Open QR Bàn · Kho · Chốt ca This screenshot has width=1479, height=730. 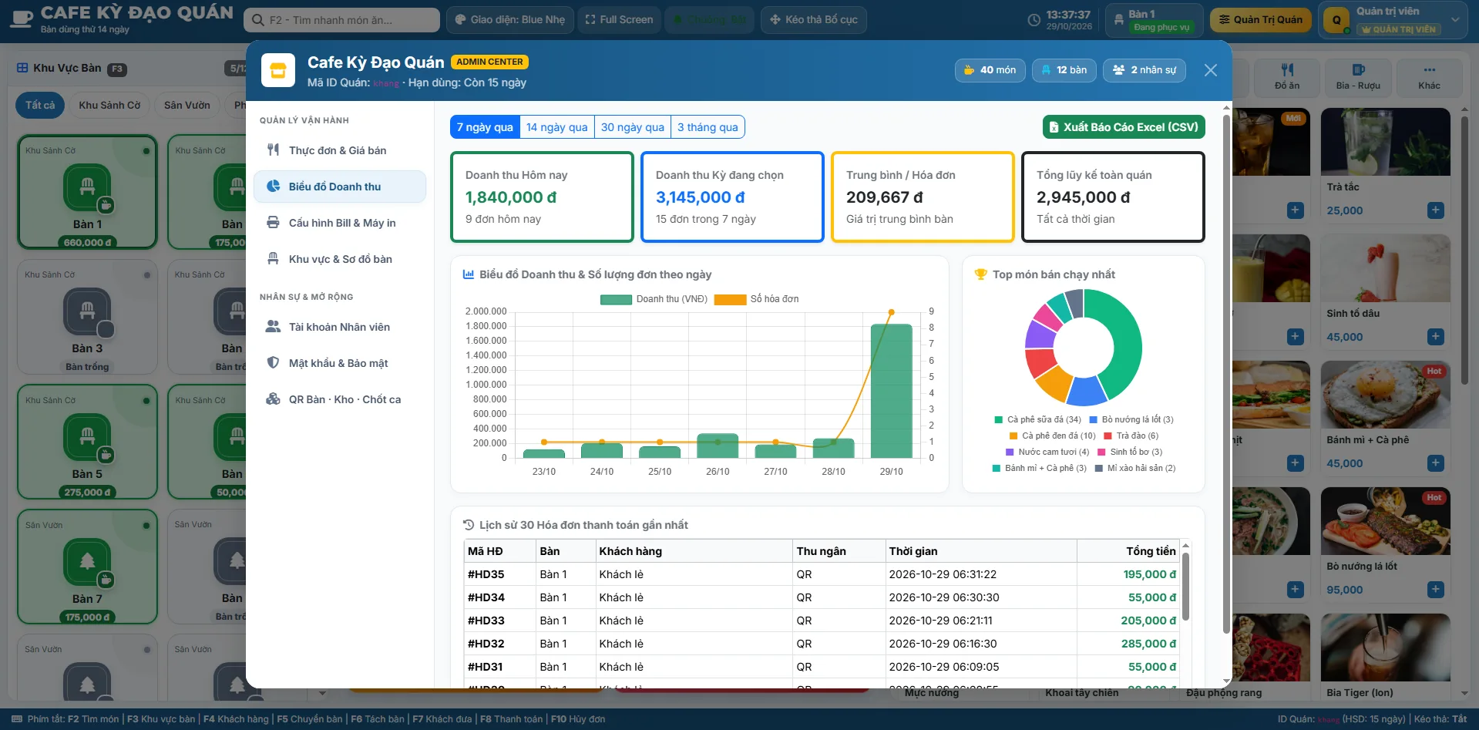pyautogui.click(x=339, y=399)
